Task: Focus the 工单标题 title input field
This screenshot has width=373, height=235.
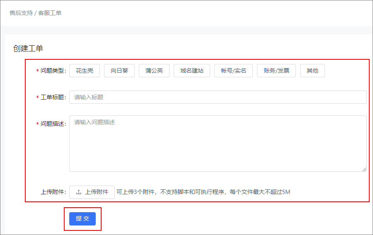Action: [218, 97]
